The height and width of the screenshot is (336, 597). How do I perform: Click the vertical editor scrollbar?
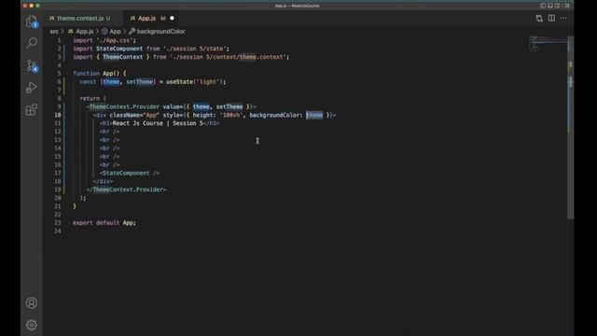[x=570, y=128]
